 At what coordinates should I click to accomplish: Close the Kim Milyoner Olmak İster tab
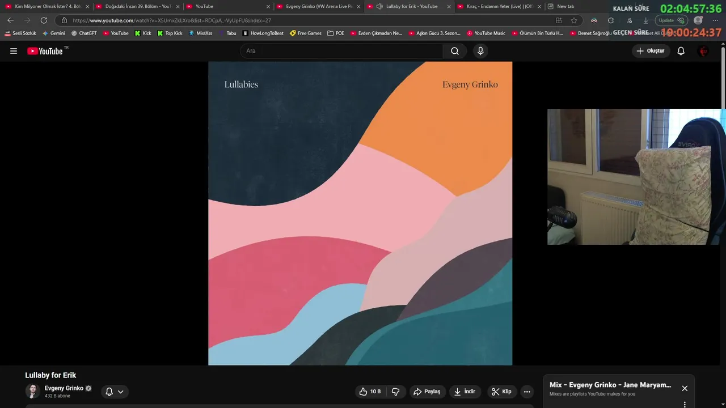tap(87, 7)
